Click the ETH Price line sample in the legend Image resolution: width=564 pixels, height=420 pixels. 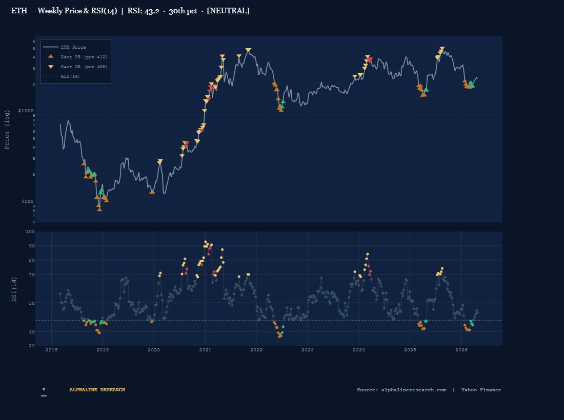pos(51,47)
